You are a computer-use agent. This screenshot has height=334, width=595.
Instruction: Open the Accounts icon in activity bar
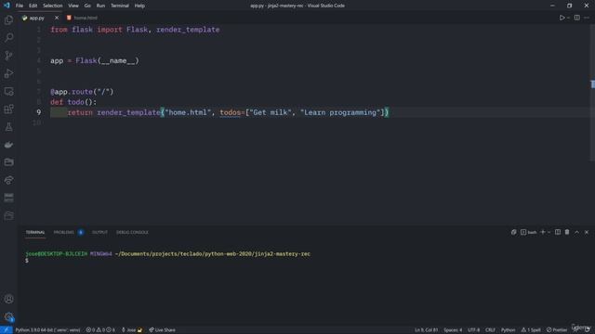(x=8, y=299)
